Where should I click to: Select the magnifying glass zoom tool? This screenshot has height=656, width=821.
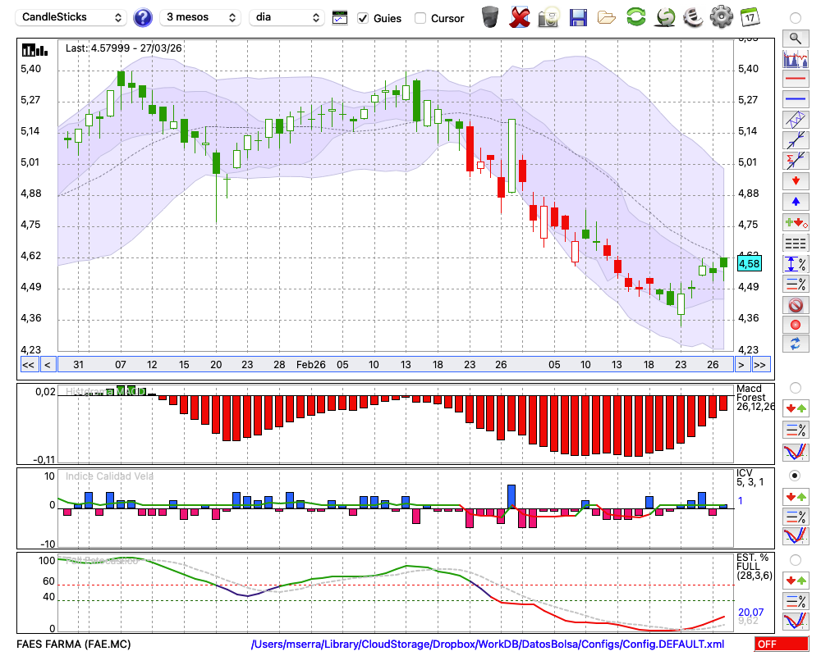coord(794,38)
